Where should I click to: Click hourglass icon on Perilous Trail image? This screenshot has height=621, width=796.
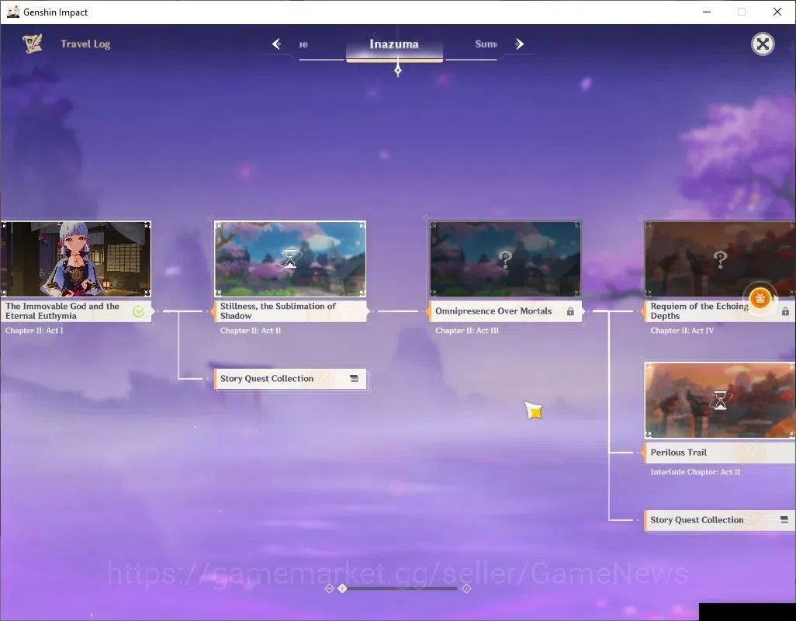tap(721, 400)
